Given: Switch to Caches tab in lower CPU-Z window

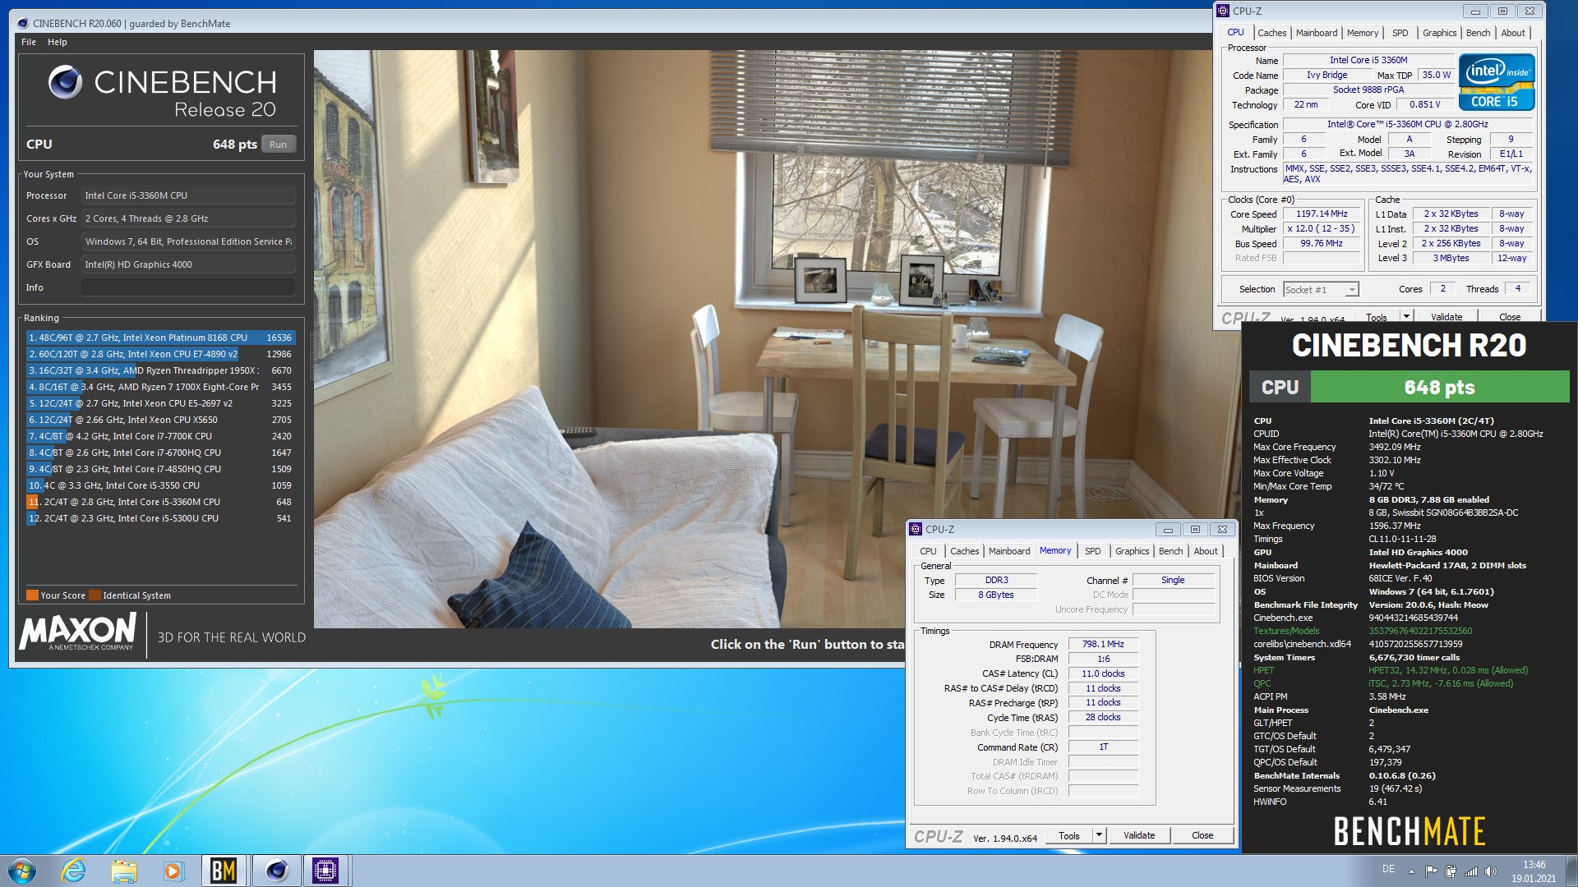Looking at the screenshot, I should pyautogui.click(x=964, y=551).
